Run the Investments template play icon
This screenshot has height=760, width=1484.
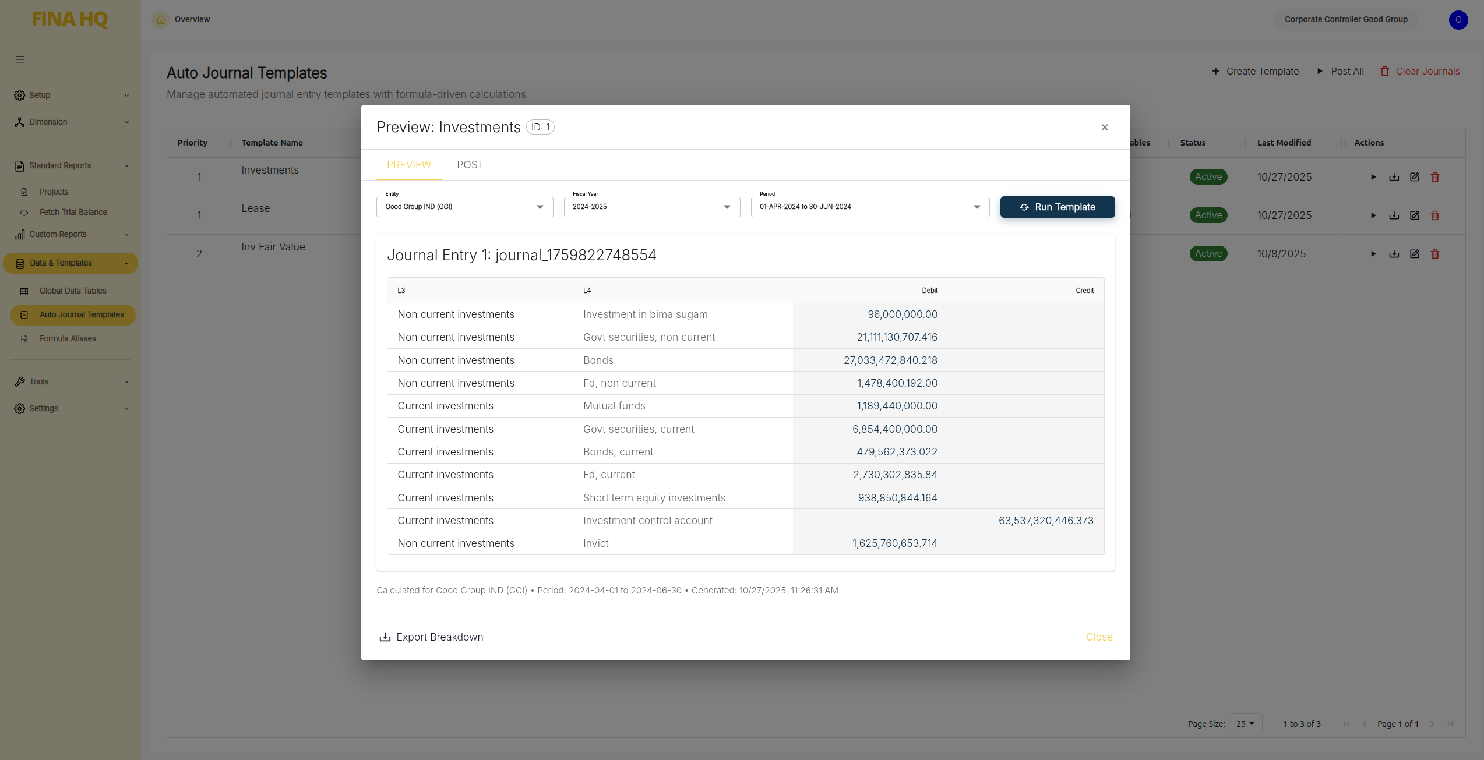point(1373,177)
